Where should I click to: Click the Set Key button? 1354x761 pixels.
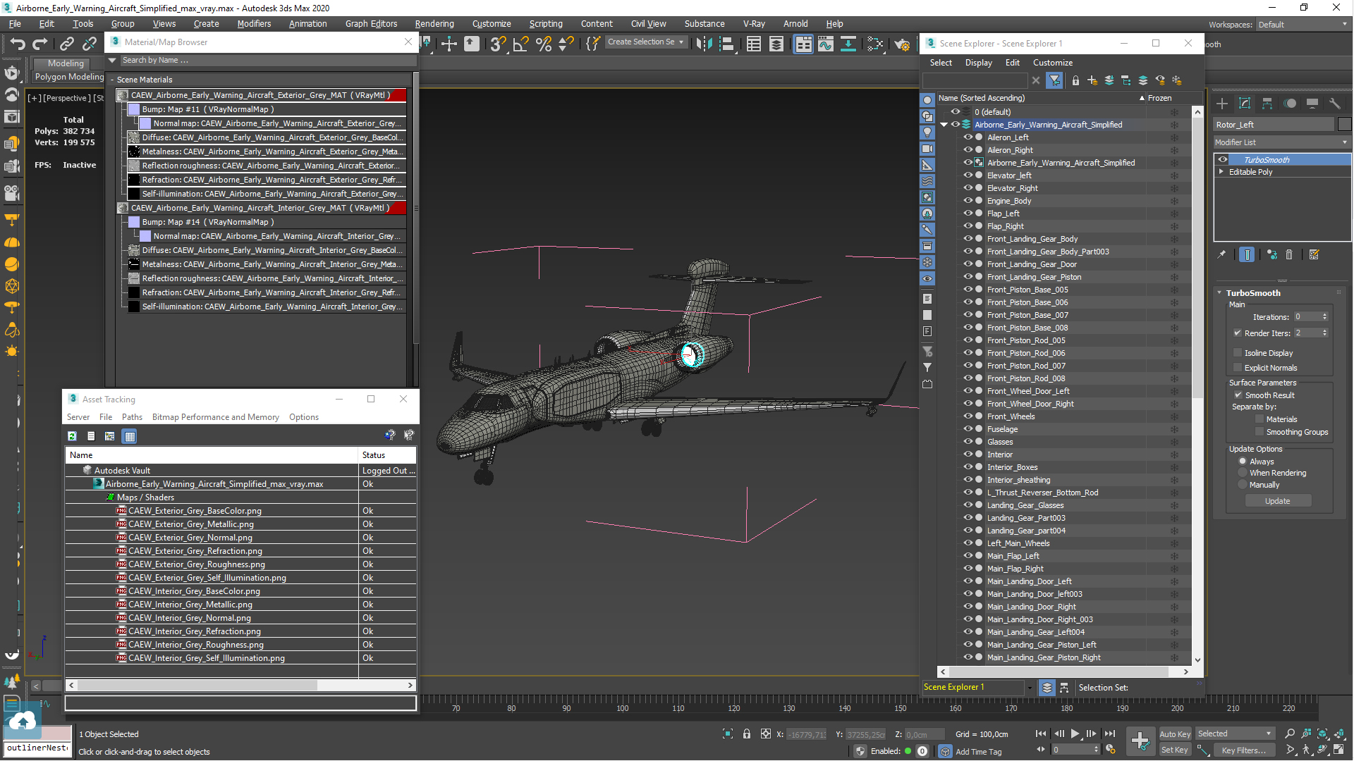pos(1174,750)
